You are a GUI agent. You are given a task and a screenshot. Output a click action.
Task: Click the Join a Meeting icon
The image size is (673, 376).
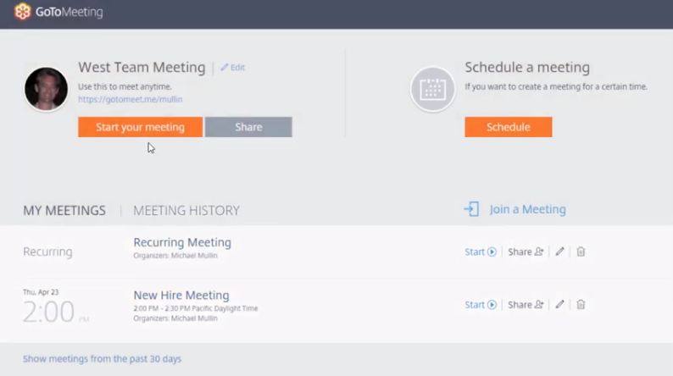point(471,209)
